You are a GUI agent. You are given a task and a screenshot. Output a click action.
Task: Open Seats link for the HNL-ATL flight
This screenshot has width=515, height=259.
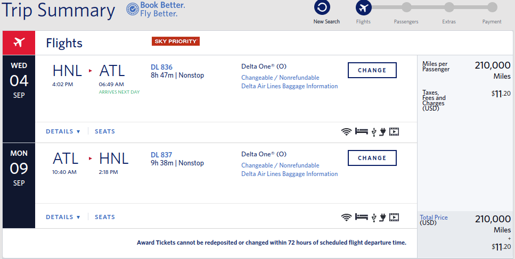coord(105,131)
